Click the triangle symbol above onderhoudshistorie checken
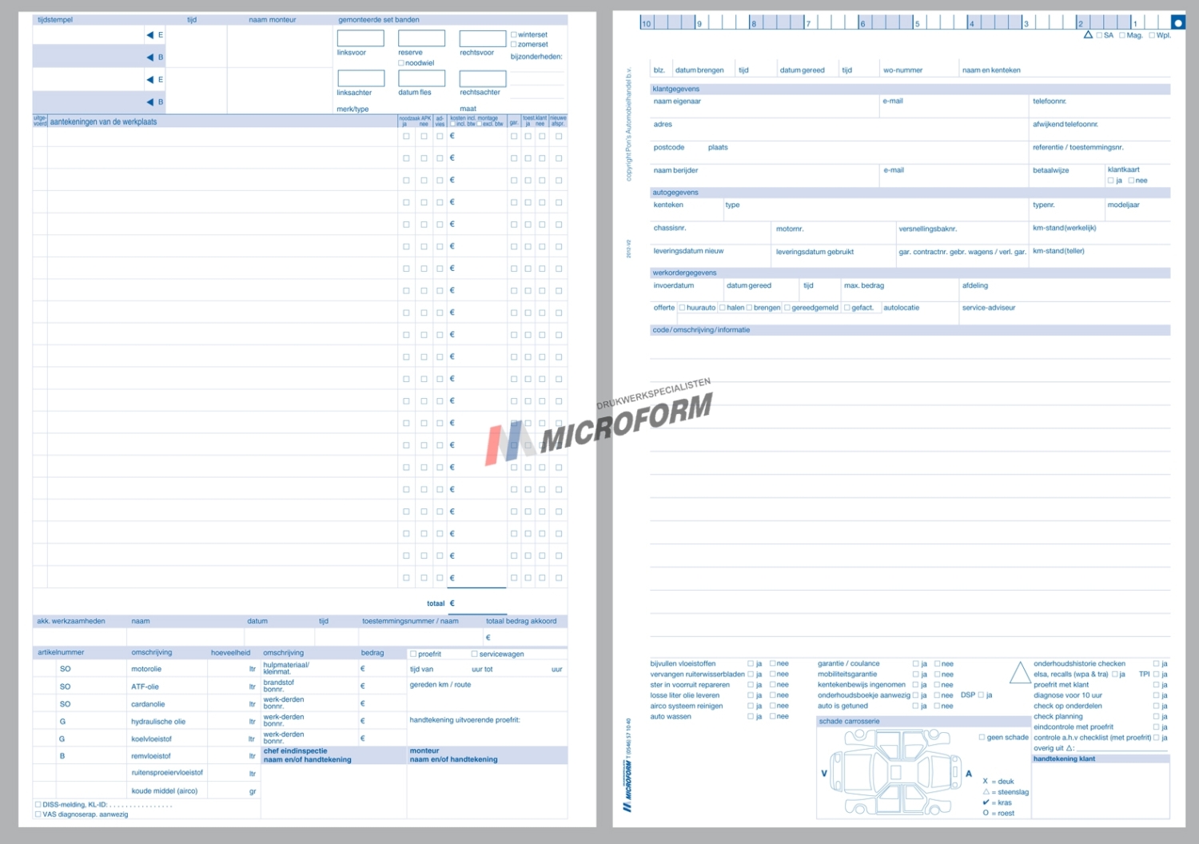Viewport: 1199px width, 844px height. click(x=1020, y=671)
